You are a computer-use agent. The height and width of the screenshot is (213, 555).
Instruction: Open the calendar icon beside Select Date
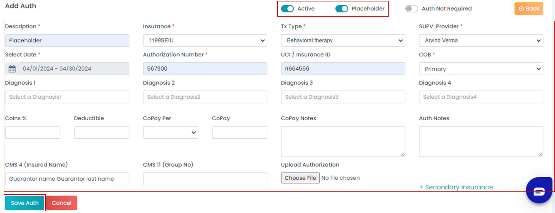[x=12, y=69]
